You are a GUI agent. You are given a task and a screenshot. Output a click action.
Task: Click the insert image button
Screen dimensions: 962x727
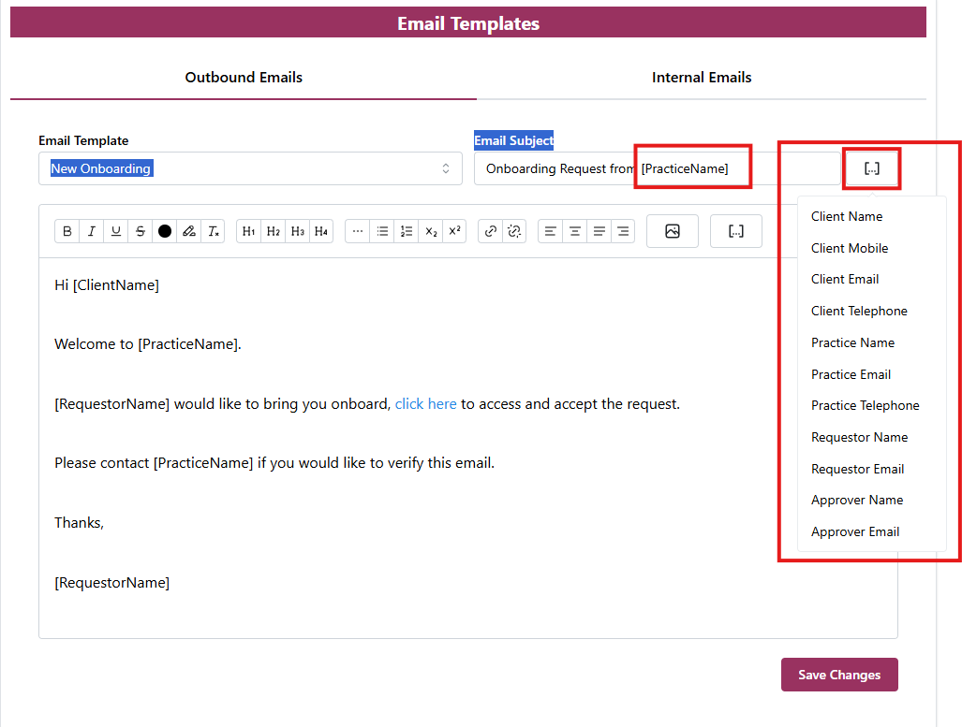672,231
